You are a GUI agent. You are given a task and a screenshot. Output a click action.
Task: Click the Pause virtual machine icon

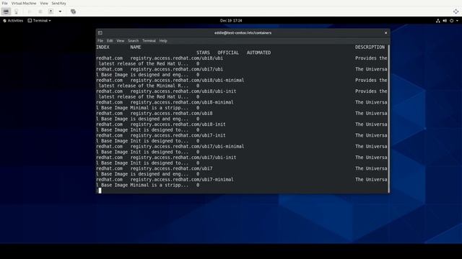40,12
